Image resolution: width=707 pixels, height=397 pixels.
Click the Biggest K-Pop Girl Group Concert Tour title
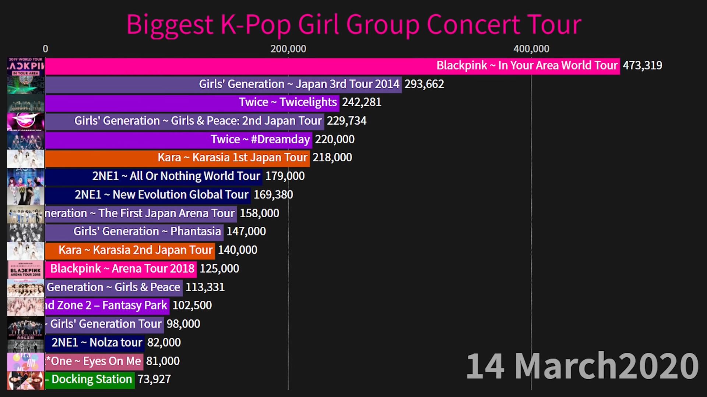click(353, 25)
